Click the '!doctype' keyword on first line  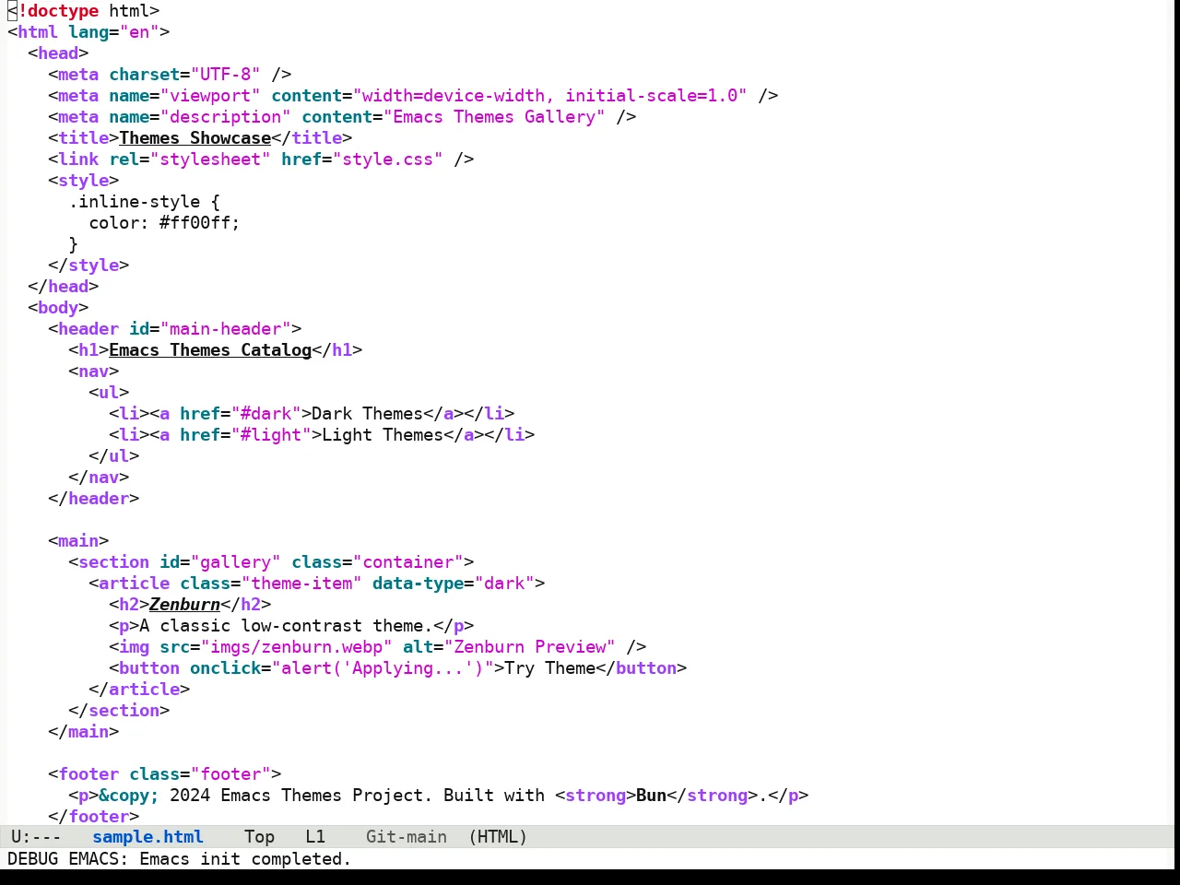pos(58,11)
